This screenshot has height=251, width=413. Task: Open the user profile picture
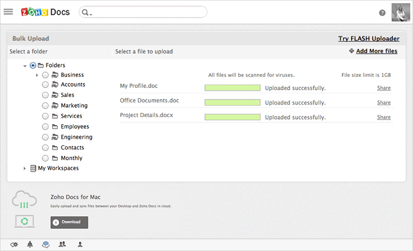pos(401,12)
